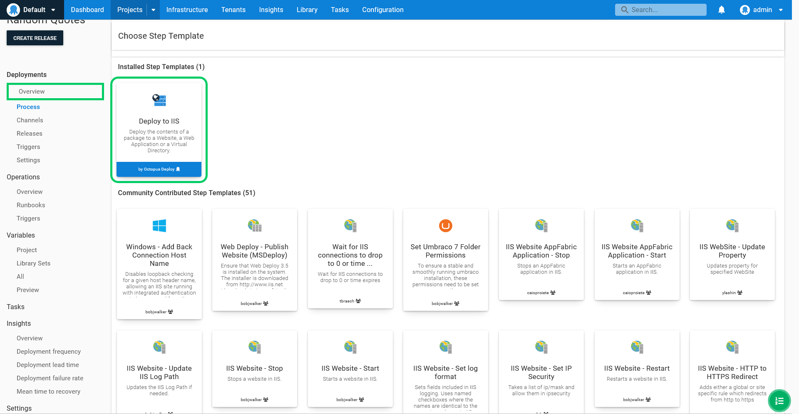
Task: Open Project variables in the sidebar
Action: coord(27,250)
